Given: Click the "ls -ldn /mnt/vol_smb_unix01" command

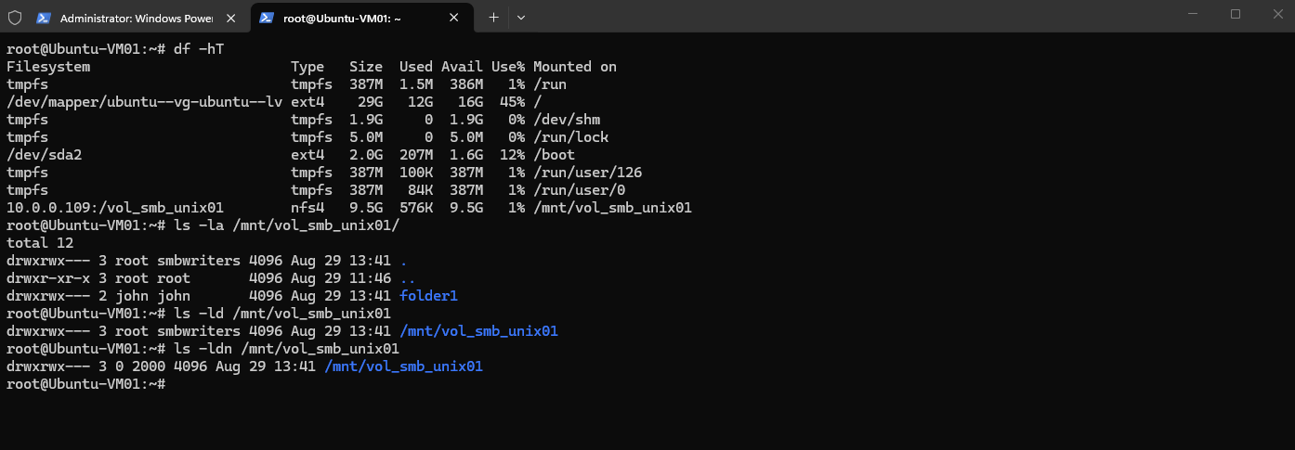Looking at the screenshot, I should [x=286, y=349].
